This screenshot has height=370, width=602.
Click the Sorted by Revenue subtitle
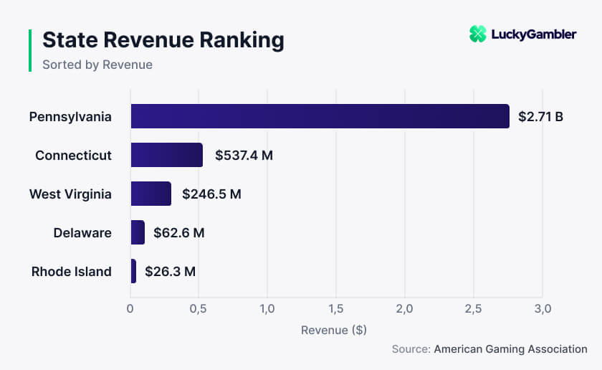[x=97, y=65]
